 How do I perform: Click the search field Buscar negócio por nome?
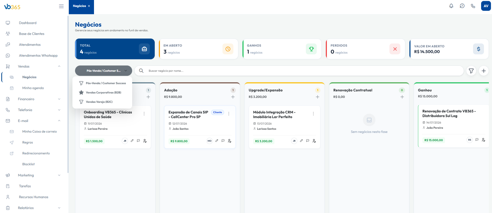tap(299, 71)
